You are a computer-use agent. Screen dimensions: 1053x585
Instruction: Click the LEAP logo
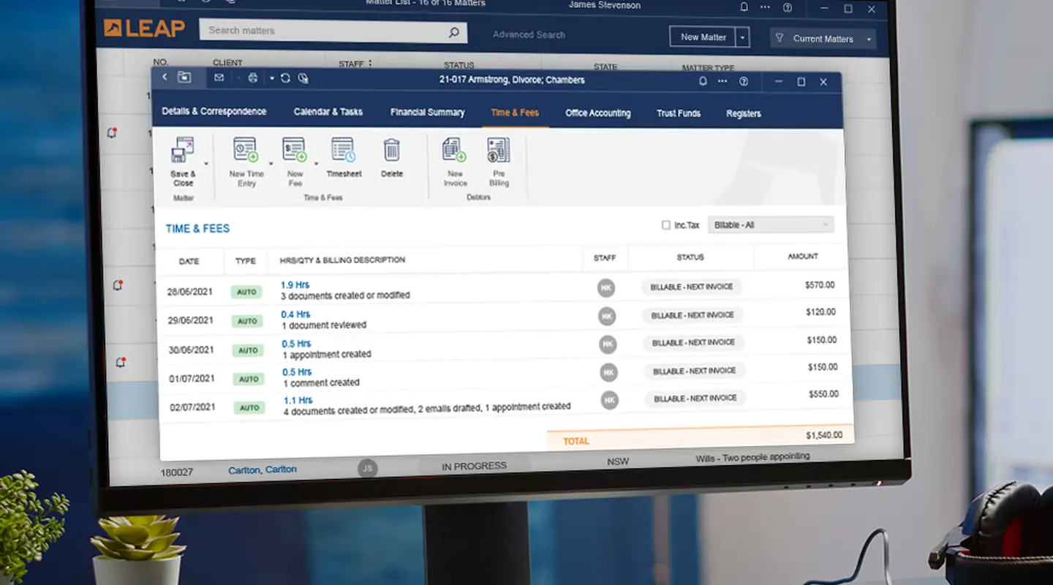143,29
